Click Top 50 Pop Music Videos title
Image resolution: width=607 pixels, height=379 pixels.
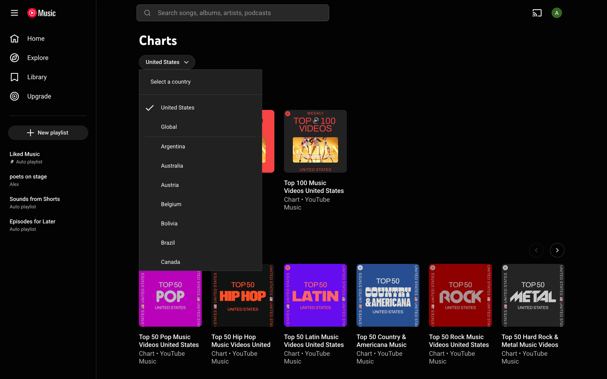click(x=169, y=341)
